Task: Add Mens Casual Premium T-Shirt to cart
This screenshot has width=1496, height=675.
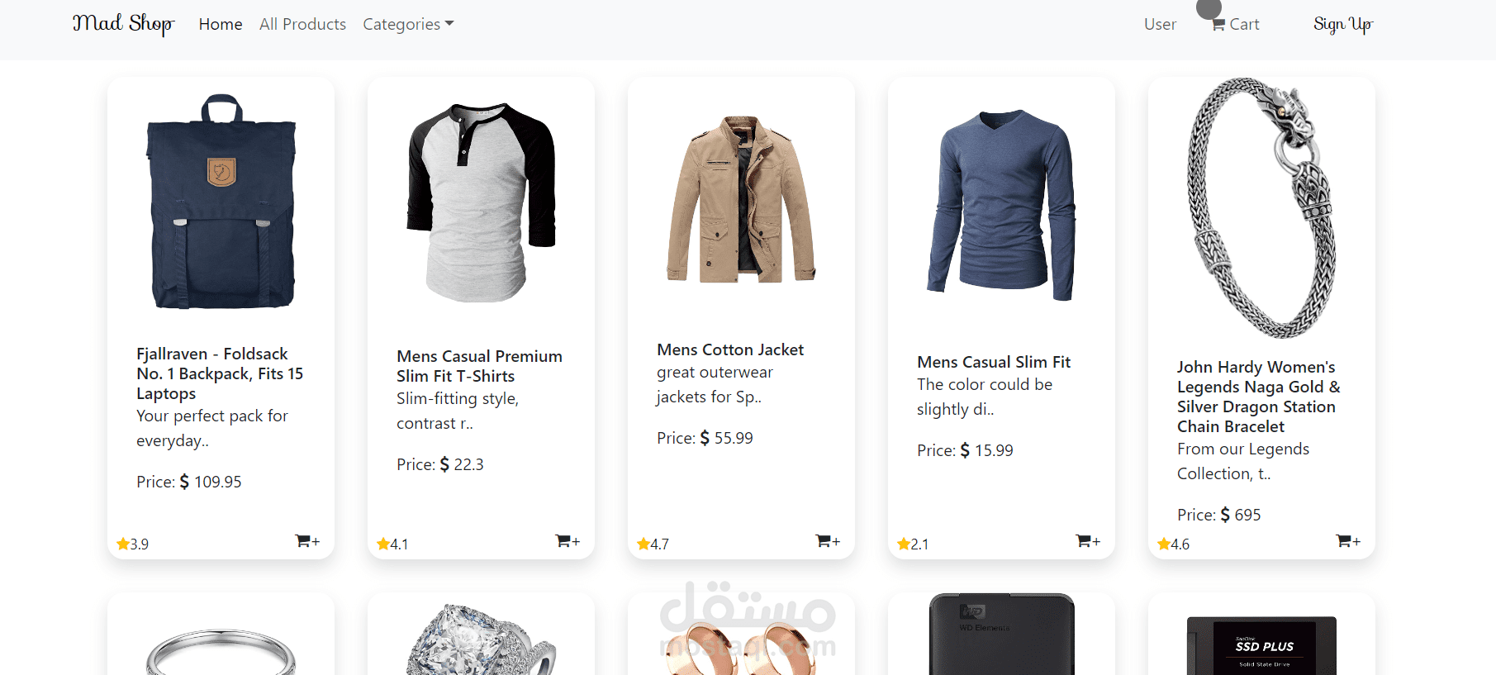Action: (568, 541)
